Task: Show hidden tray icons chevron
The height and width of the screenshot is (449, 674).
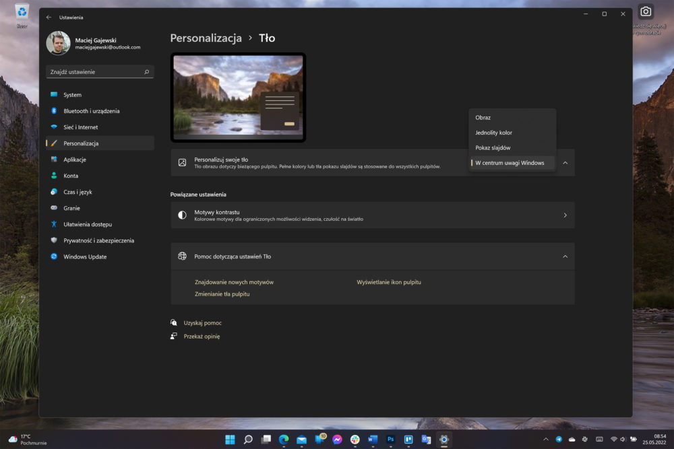Action: (x=546, y=439)
